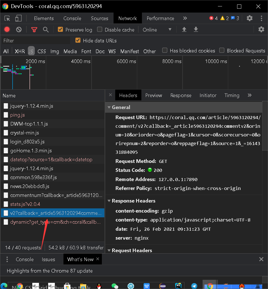Screen dimensions: 268x289
Task: Open the drawer three-dot menu
Action: coord(7,259)
